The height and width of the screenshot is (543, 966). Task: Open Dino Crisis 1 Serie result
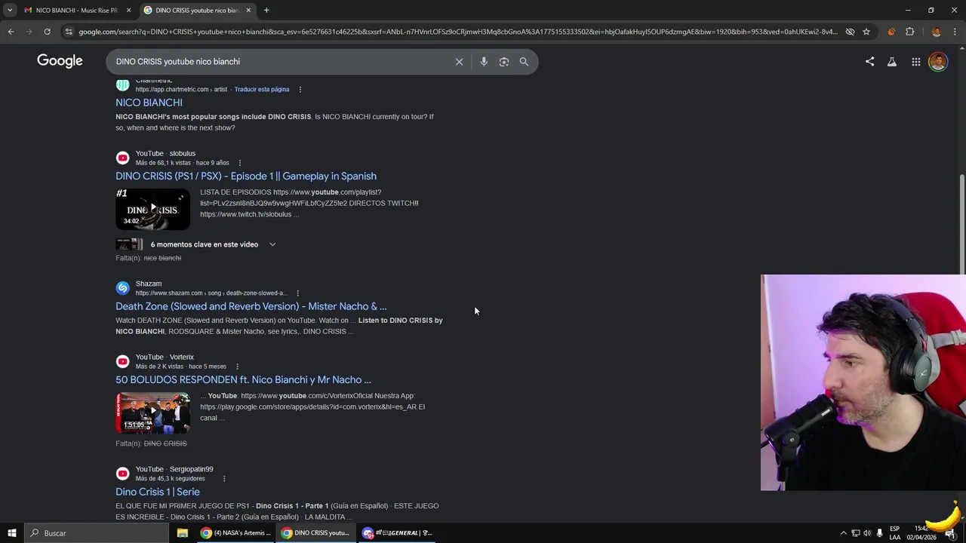coord(158,492)
